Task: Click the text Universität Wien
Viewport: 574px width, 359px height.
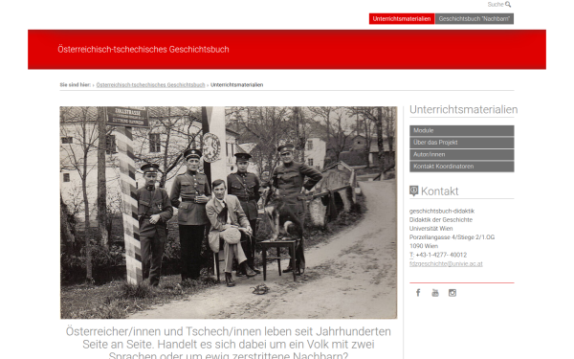Action: coord(430,229)
